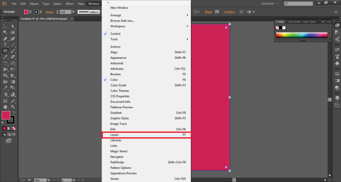Choose the Pencil tool

coord(5,57)
